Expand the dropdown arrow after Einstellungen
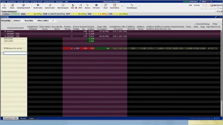Screen dimensions: 223x125 [139, 6]
